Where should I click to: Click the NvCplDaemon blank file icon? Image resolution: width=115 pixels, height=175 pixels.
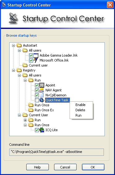coord(42,95)
